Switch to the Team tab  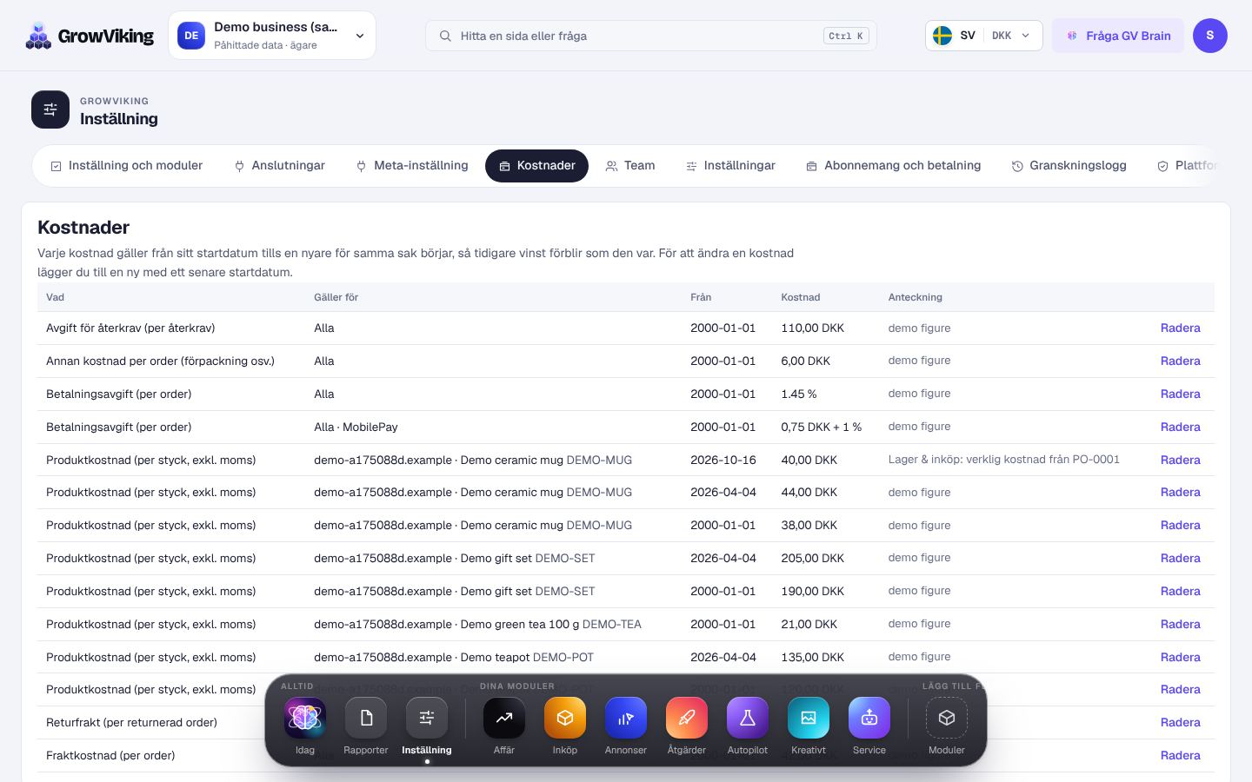pos(630,166)
